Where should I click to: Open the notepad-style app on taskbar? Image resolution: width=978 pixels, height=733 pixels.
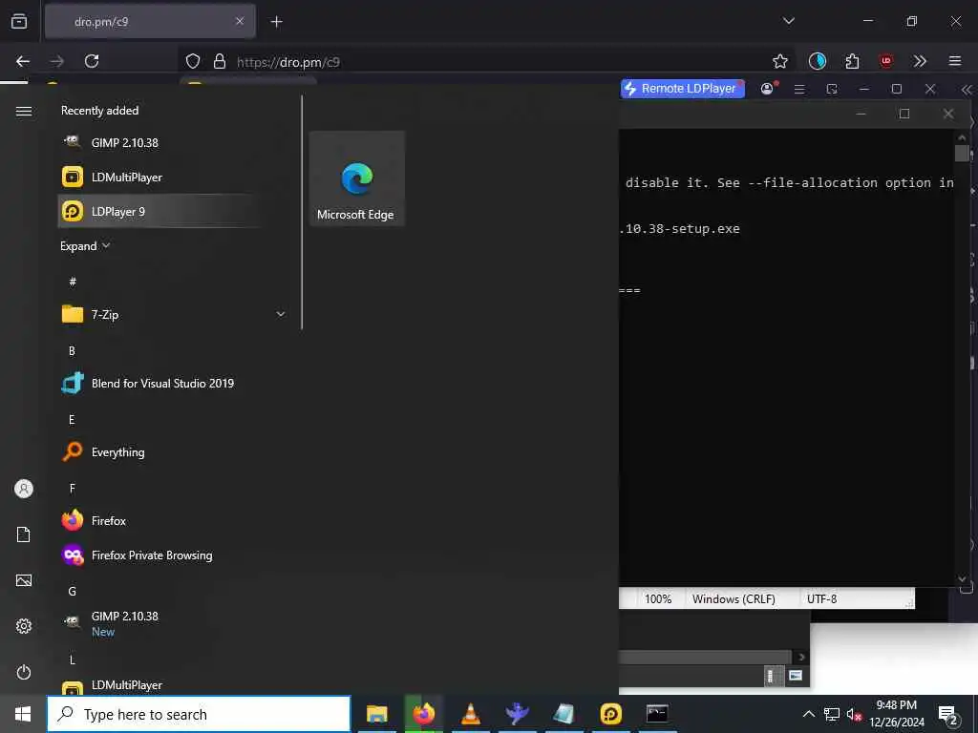point(563,714)
